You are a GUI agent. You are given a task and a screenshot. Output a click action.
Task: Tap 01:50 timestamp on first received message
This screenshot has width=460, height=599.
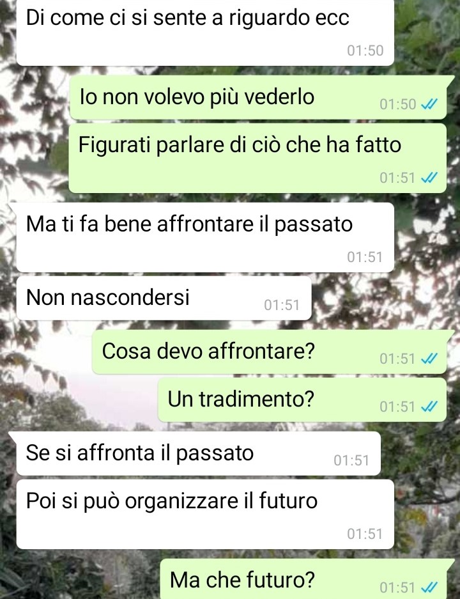365,51
